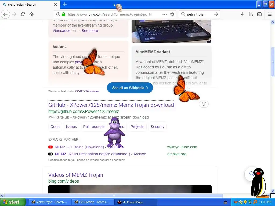Open Safely Remove Hardware in the tray
The height and width of the screenshot is (206, 275).
pyautogui.click(x=250, y=202)
